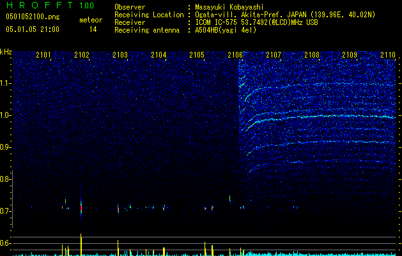Click the 2103 time axis marker
Viewport: 402px width, 256px height.
120,54
